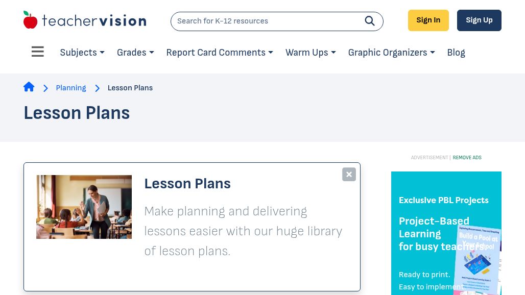This screenshot has width=525, height=295.
Task: Click the chevron before Lesson Plans breadcrumb
Action: 97,88
